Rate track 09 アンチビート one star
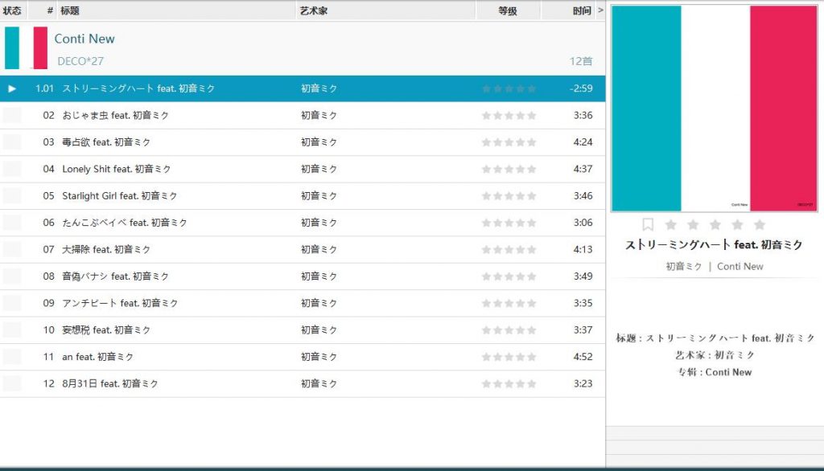Viewport: 824px width, 471px height. point(486,303)
